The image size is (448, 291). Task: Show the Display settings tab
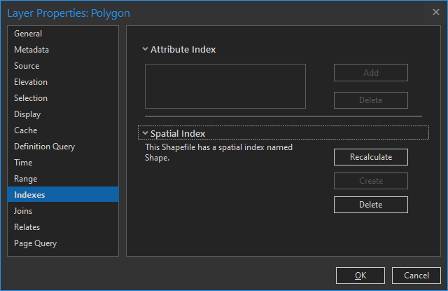coord(27,114)
